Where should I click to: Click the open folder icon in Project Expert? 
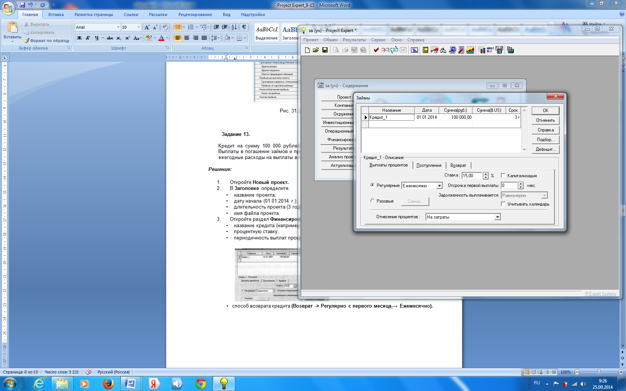[316, 50]
